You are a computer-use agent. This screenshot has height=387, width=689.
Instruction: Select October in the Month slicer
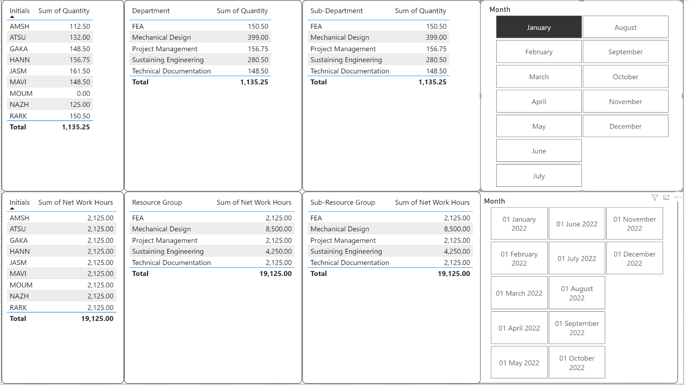click(x=625, y=76)
